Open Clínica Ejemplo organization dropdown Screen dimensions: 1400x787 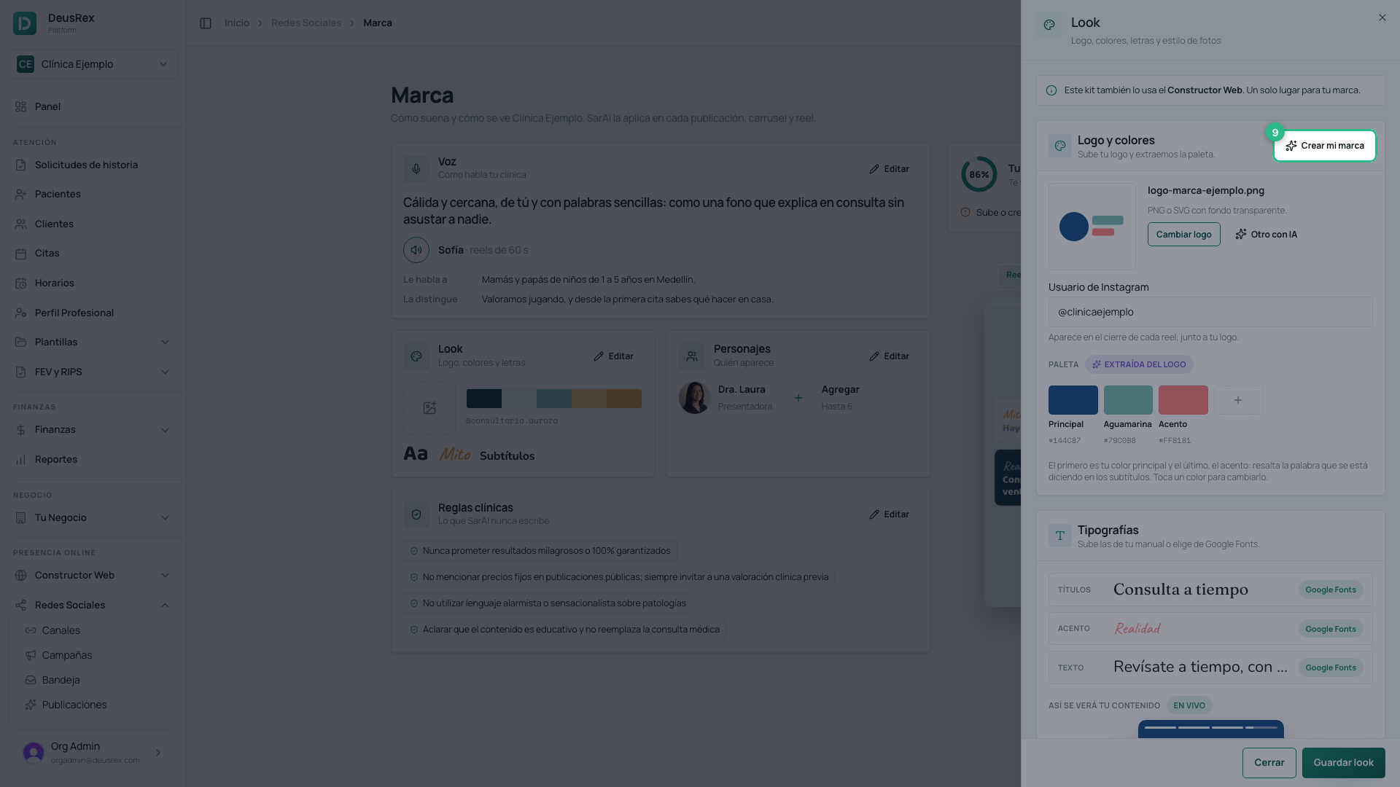[x=93, y=64]
